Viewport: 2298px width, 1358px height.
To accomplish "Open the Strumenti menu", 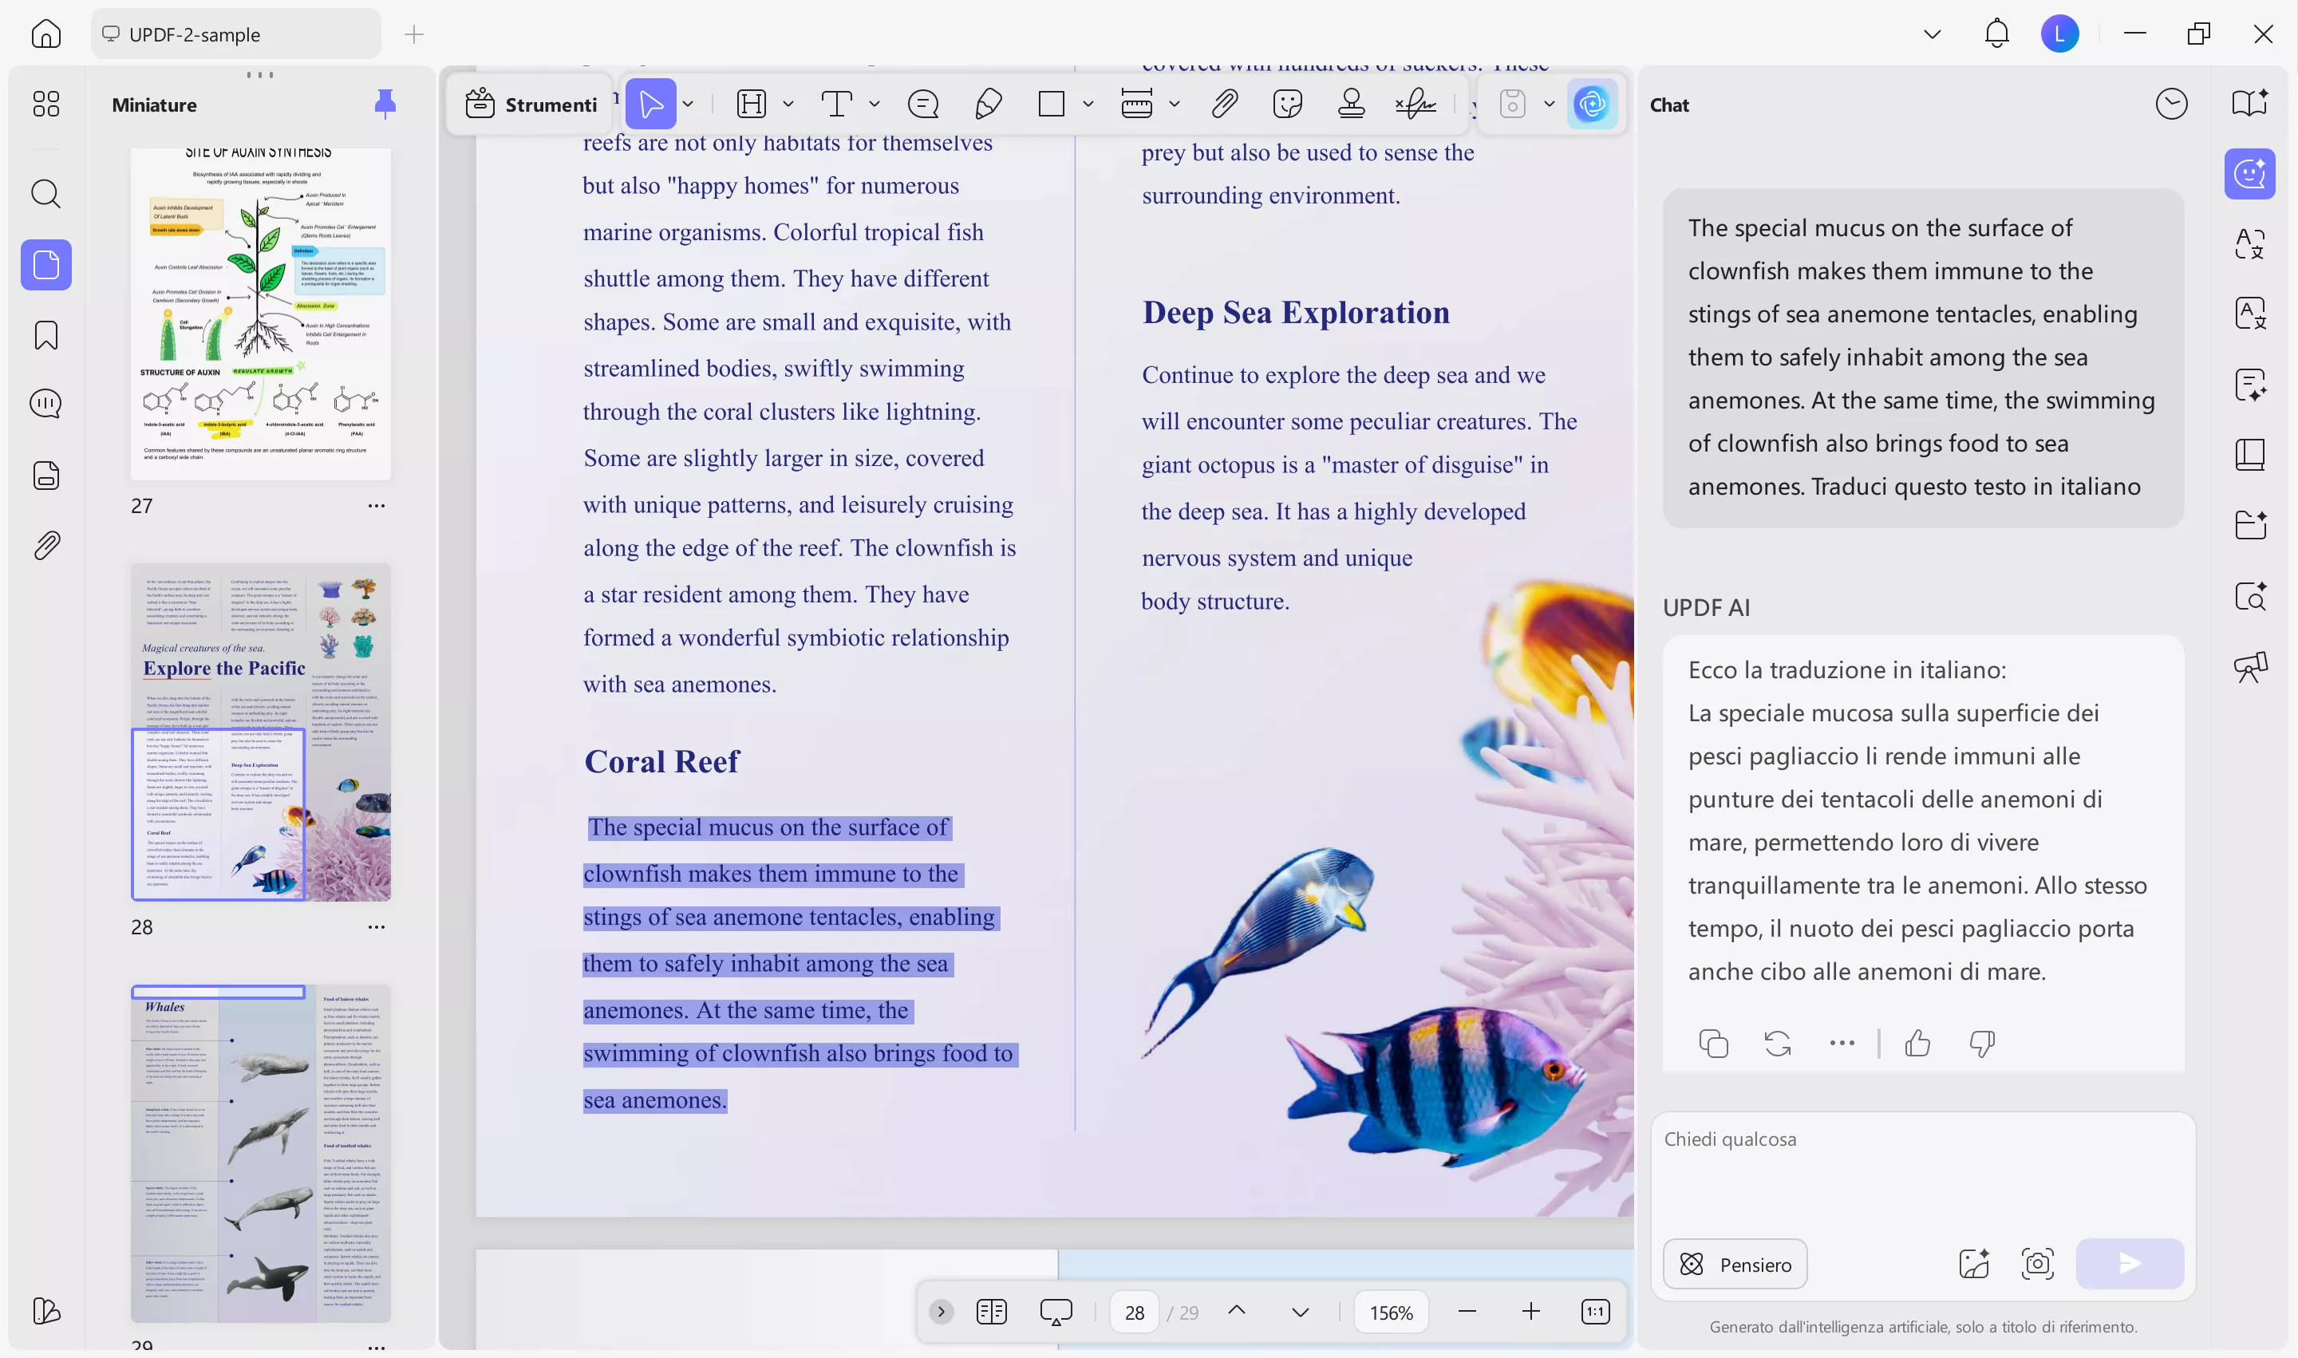I will (x=529, y=104).
